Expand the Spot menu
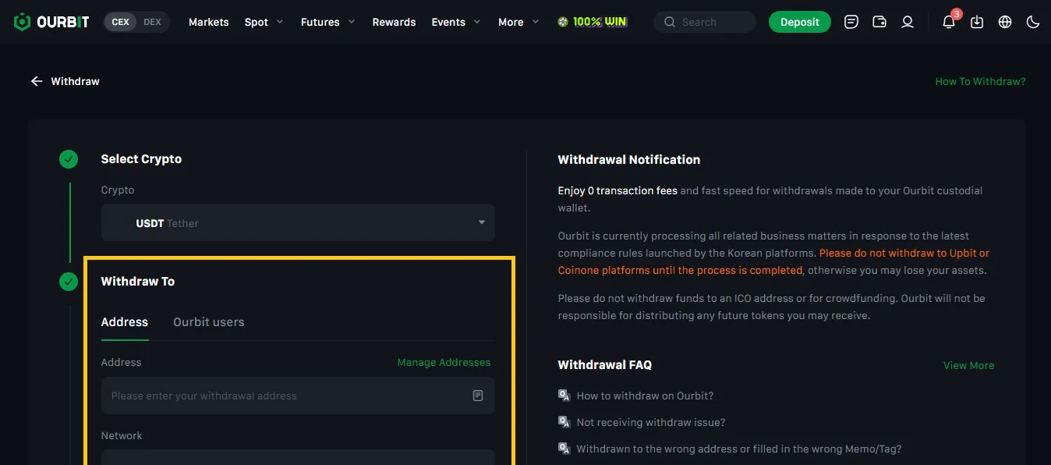Image resolution: width=1051 pixels, height=465 pixels. pyautogui.click(x=264, y=22)
